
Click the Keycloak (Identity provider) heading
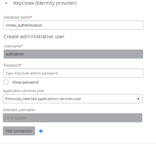45,3
